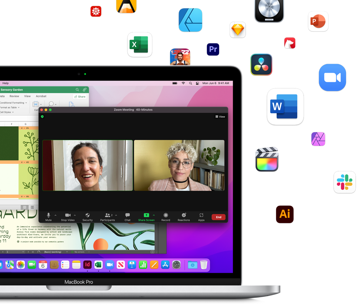Screen dimensions: 357x305
Task: Expand video options arrow beside Stop Video
Action: [x=75, y=215]
